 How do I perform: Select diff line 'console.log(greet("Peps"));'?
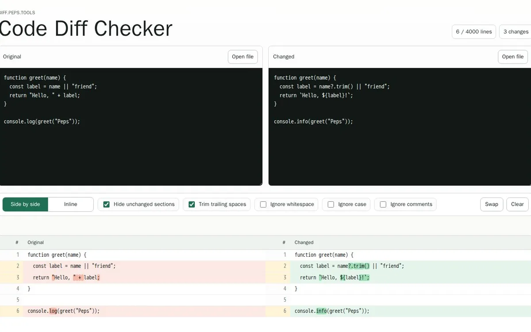coord(133,311)
